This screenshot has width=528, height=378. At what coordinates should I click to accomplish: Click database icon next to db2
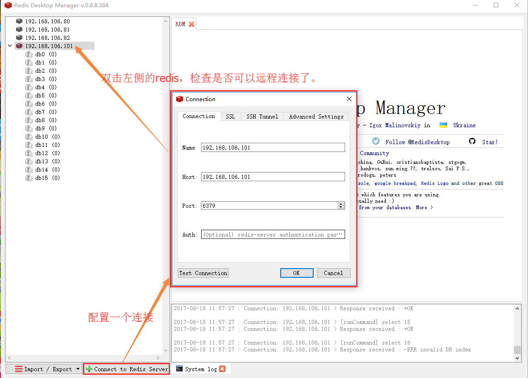click(x=29, y=71)
